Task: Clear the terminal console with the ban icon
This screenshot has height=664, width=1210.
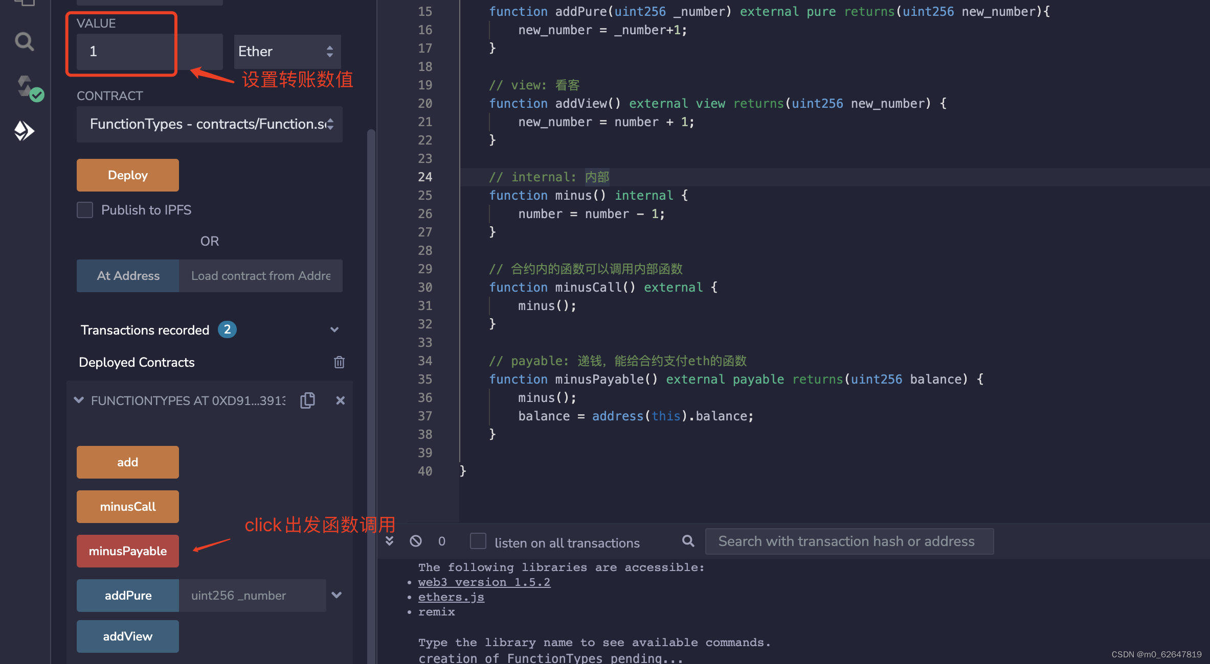Action: click(415, 541)
